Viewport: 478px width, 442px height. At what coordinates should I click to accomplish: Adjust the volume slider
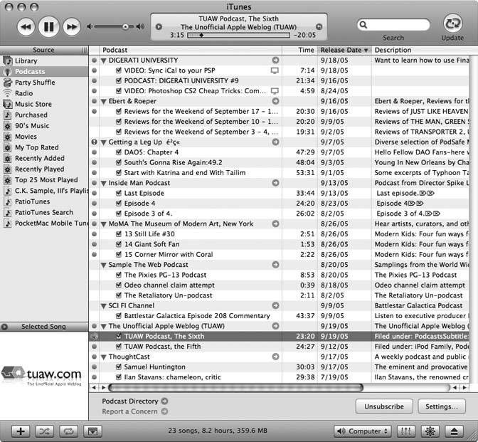[115, 27]
